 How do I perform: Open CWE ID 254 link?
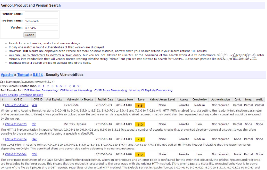(x=35, y=154)
